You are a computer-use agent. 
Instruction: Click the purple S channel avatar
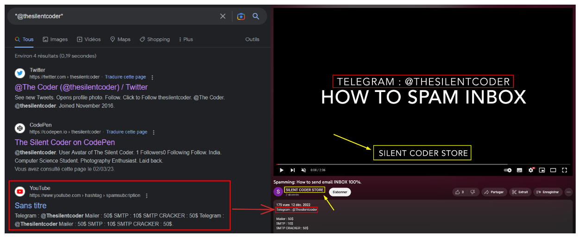click(x=278, y=192)
